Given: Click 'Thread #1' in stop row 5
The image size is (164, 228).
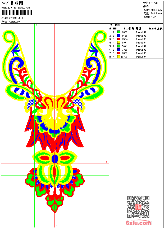Looking at the screenshot, I should pos(141,46).
